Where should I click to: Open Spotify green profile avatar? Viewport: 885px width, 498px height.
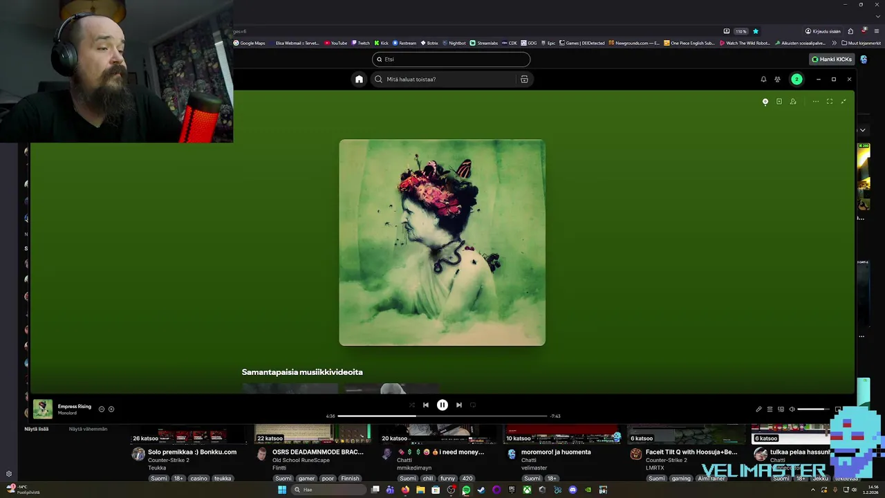coord(796,80)
